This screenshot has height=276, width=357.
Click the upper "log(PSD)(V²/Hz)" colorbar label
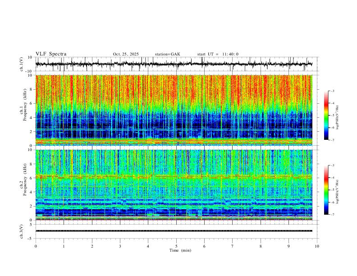(x=338, y=118)
